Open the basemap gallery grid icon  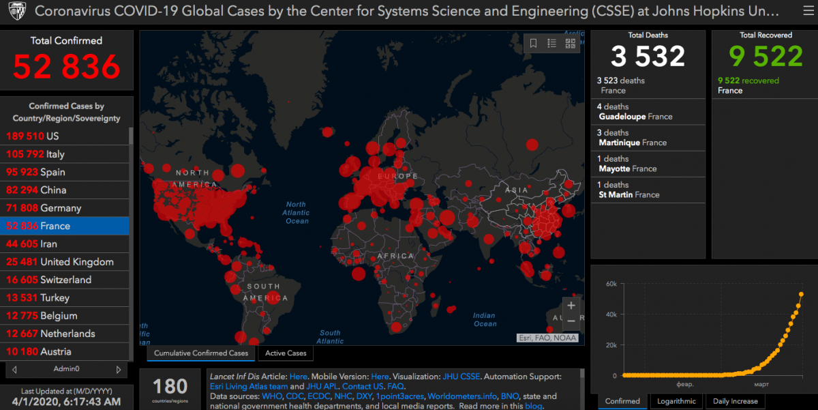click(x=571, y=44)
